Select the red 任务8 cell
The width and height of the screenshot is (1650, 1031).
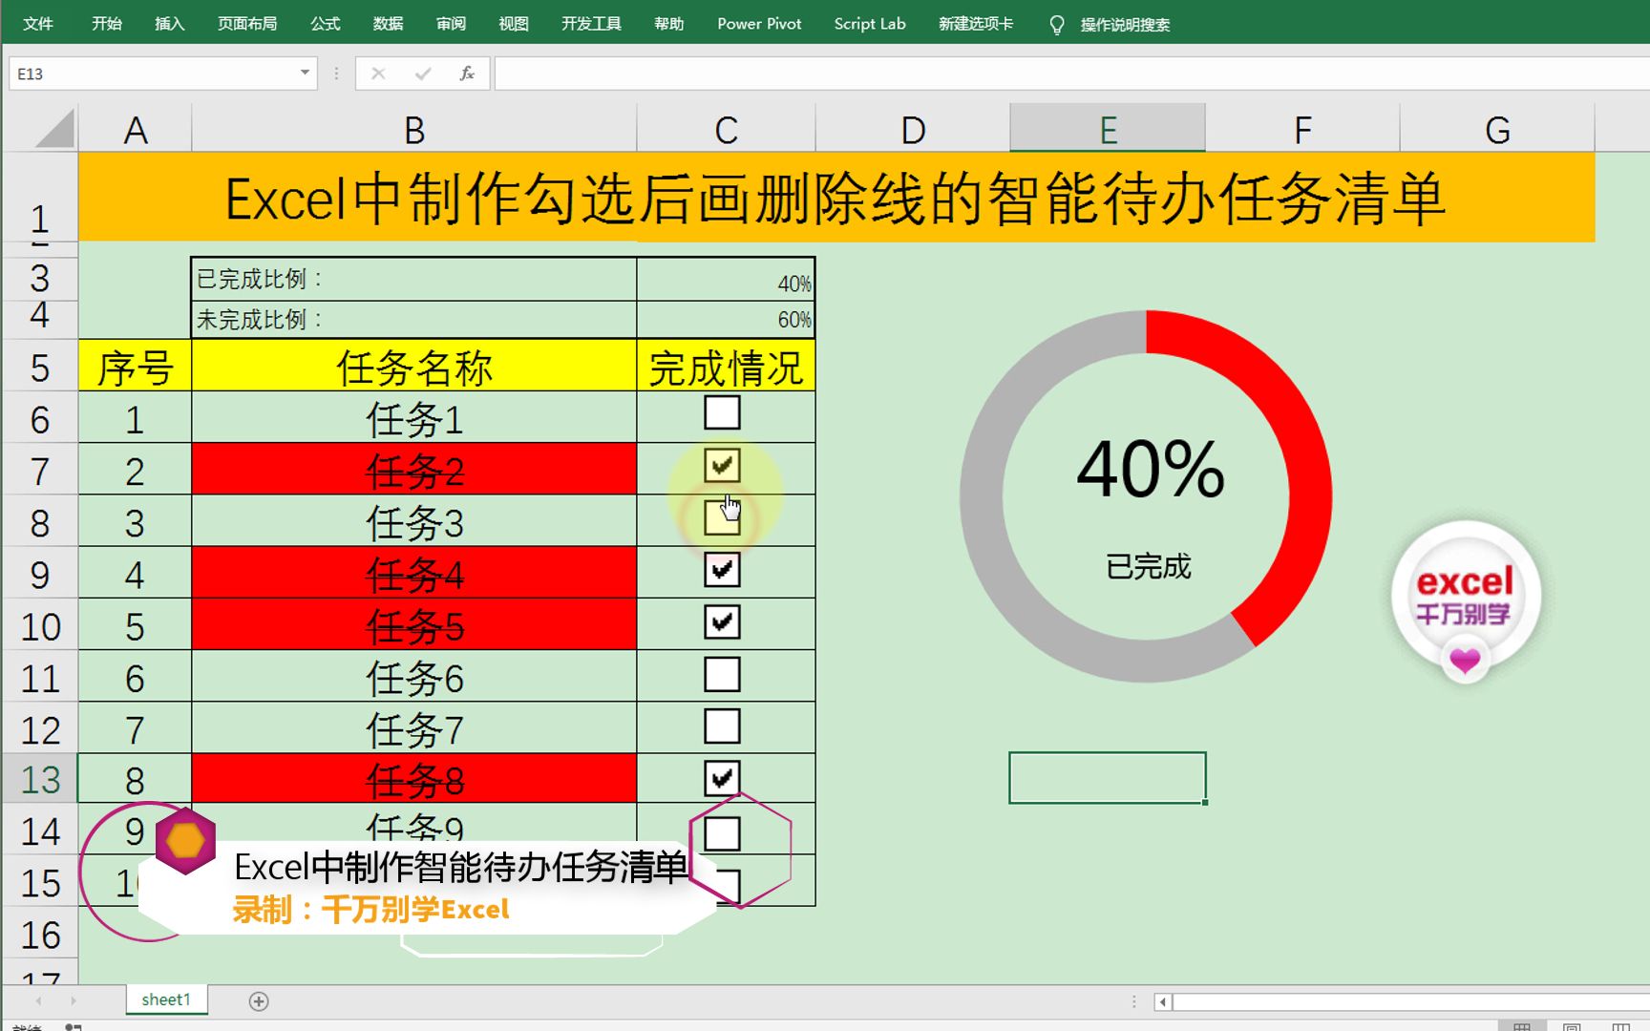click(413, 780)
